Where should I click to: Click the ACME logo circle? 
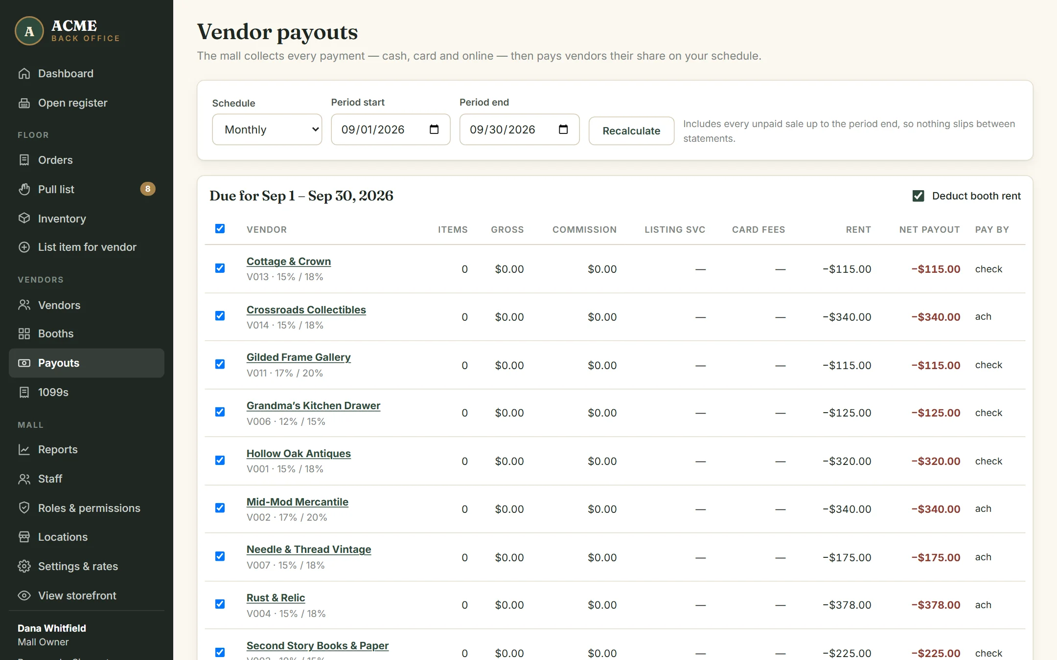coord(29,31)
